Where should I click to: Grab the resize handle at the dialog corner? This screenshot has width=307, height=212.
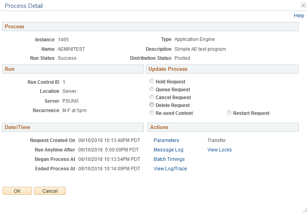(x=305, y=210)
